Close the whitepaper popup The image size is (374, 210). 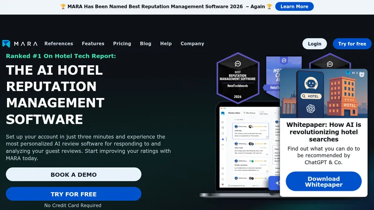point(361,75)
